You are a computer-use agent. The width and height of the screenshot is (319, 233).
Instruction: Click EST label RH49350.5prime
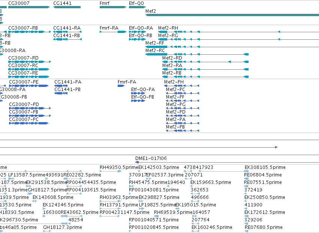[x=119, y=167]
